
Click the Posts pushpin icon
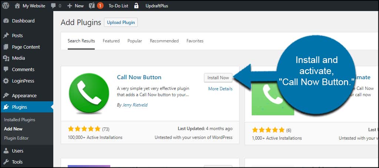click(x=6, y=36)
